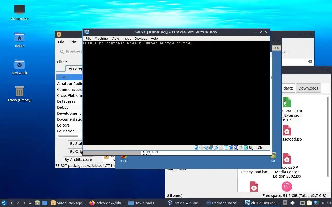Viewport: 332px width, 207px height.
Task: Select Editors category in Muon
Action: 69,125
